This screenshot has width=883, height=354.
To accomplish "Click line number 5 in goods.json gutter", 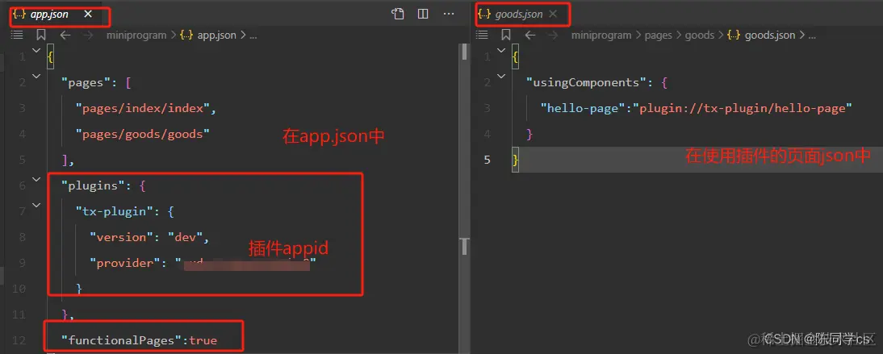I will tap(488, 160).
